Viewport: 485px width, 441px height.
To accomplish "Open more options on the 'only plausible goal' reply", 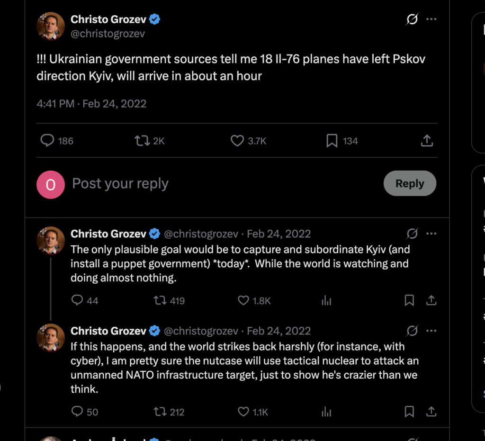I will (431, 234).
